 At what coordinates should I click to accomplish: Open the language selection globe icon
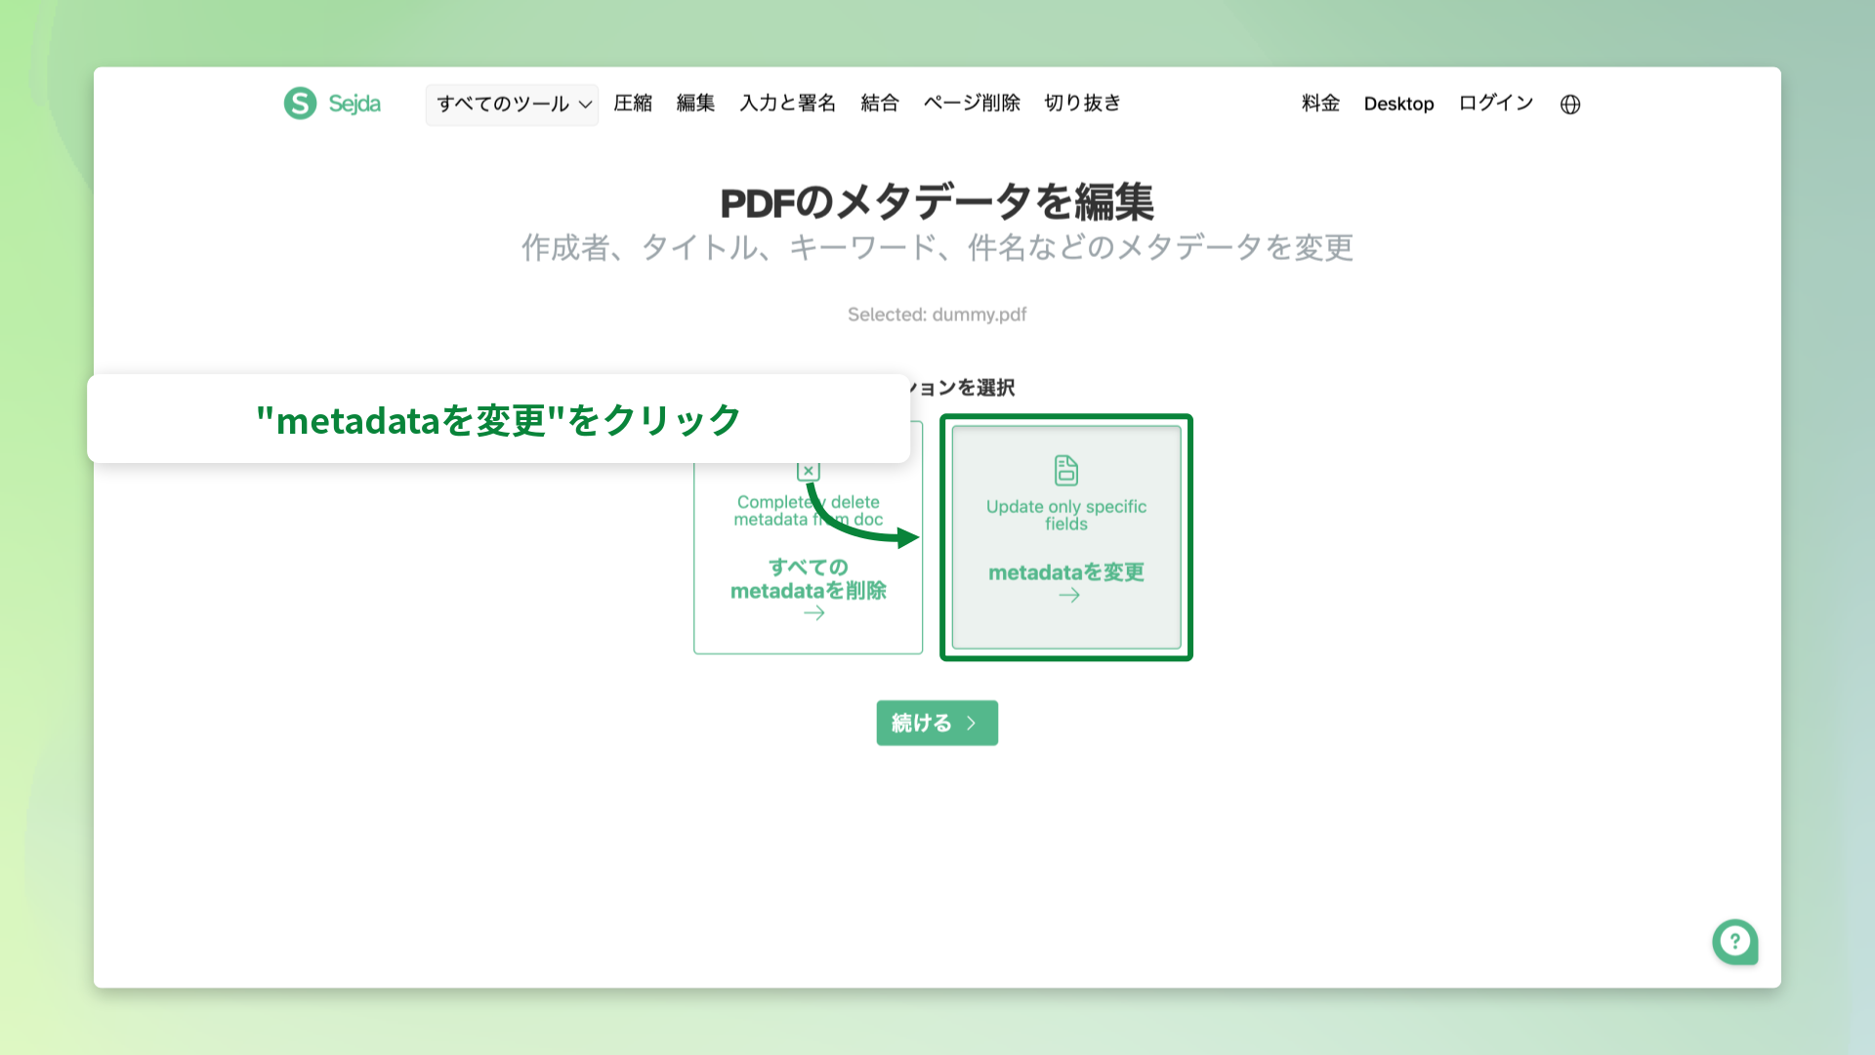click(x=1569, y=105)
